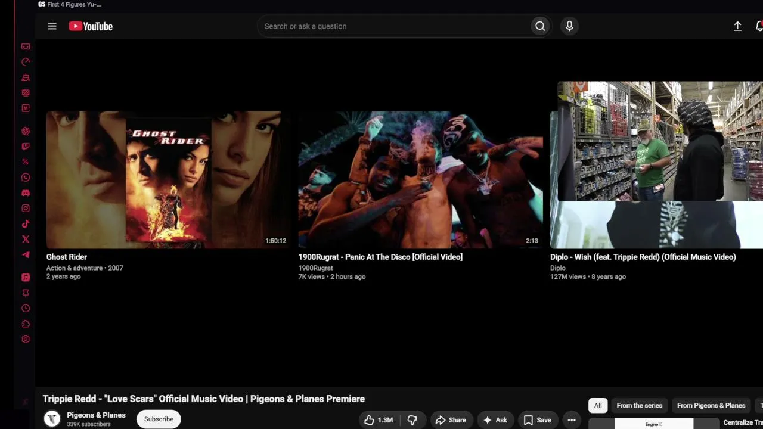Click the percent sign sidebar icon
763x429 pixels.
point(26,162)
